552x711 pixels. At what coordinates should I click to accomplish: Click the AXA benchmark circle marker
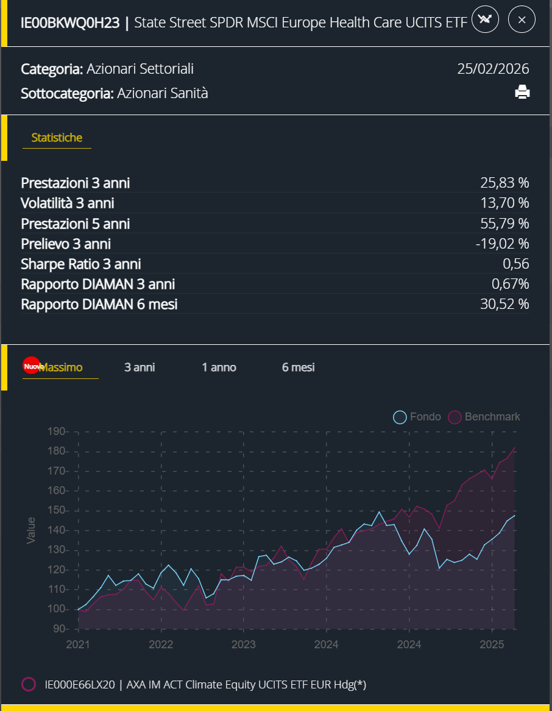click(x=29, y=684)
